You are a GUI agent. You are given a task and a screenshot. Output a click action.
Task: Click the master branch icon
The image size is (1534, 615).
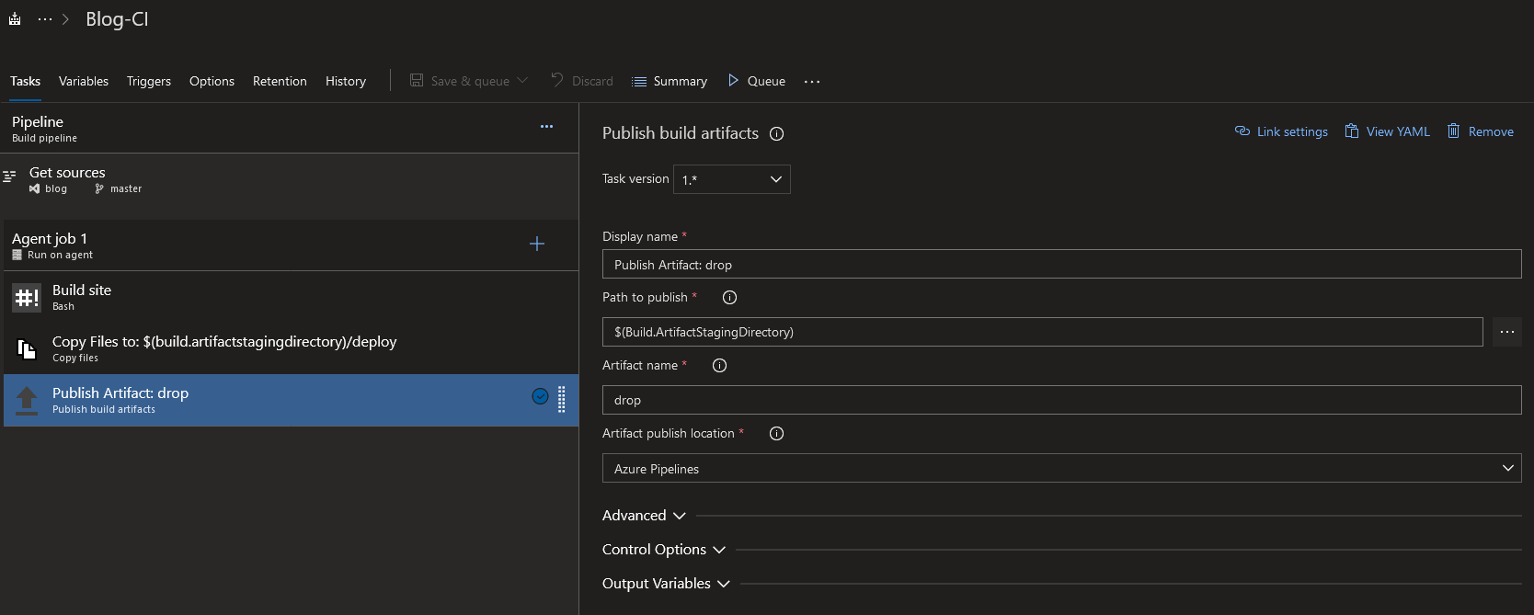[x=99, y=188]
